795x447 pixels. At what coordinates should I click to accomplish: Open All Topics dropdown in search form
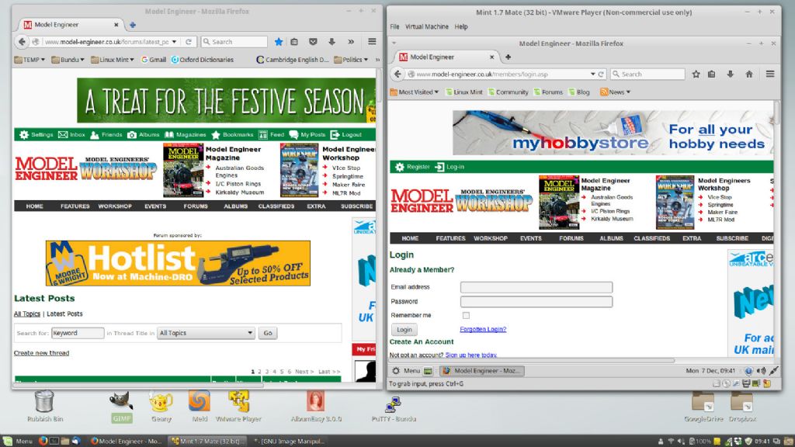point(205,333)
